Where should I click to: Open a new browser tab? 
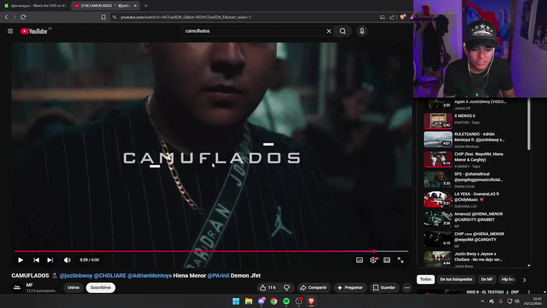click(146, 6)
